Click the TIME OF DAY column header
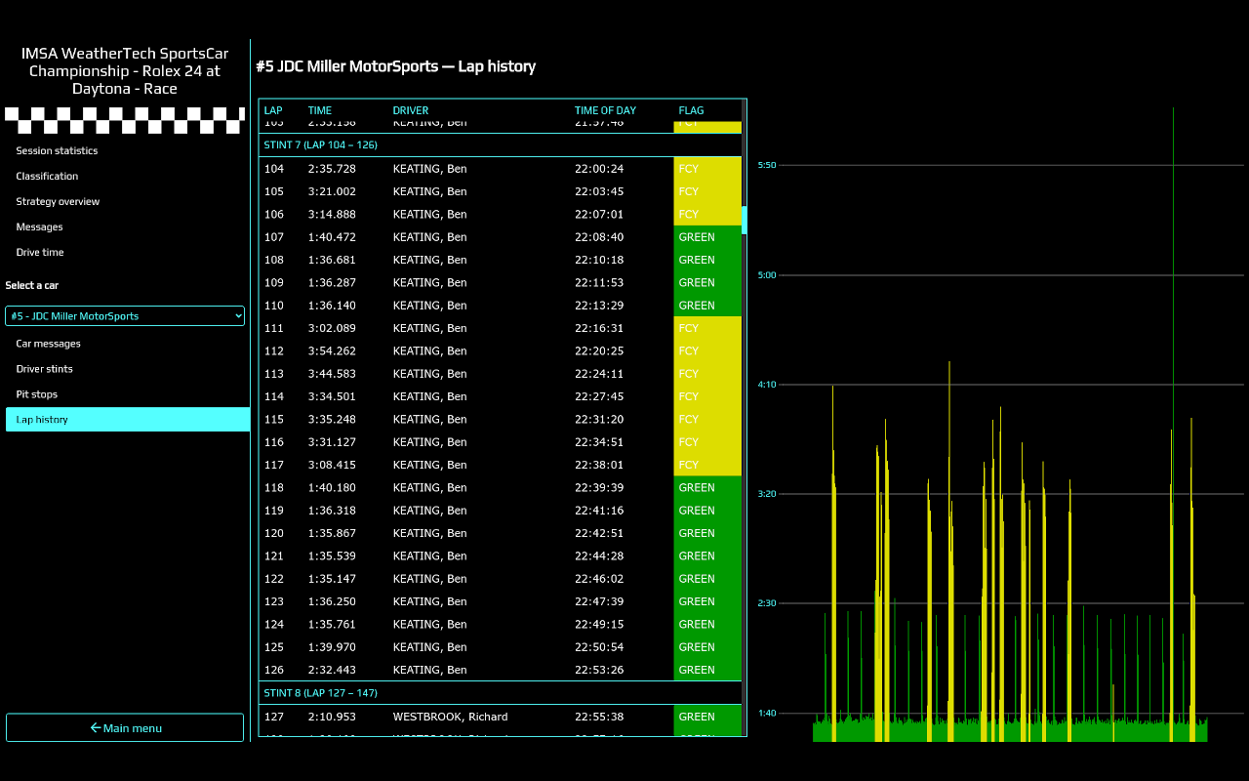 click(605, 110)
